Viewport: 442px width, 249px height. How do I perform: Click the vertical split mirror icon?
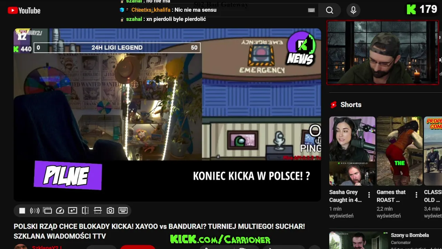(x=85, y=211)
